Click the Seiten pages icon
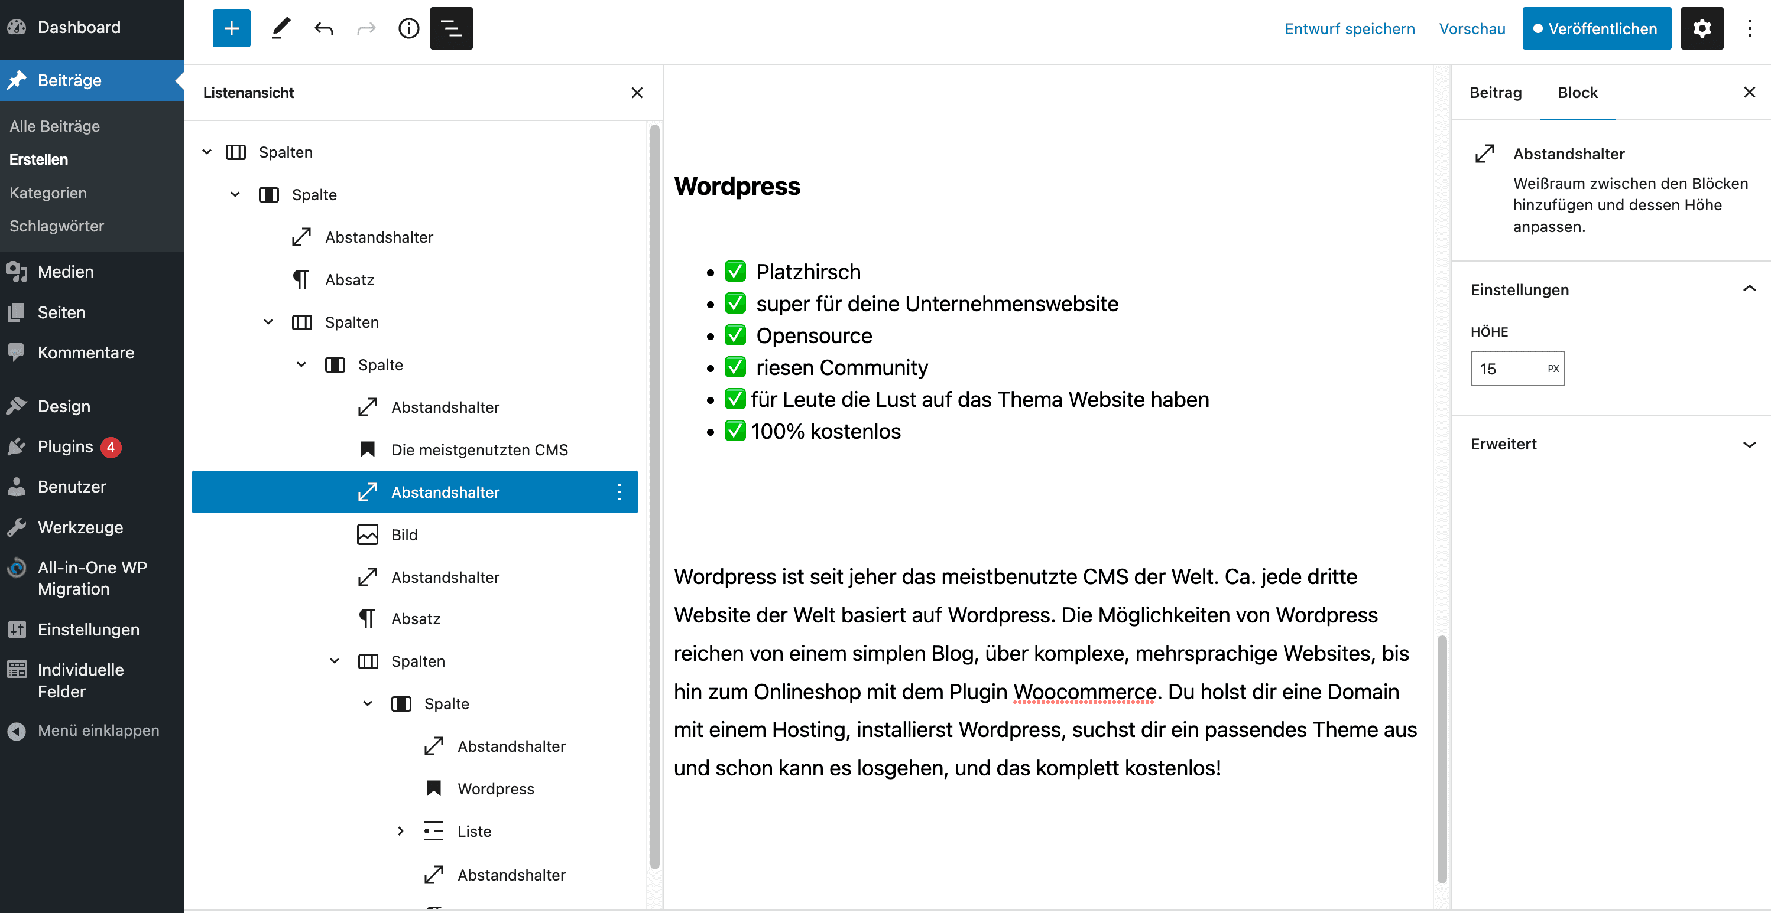1771x913 pixels. [17, 312]
